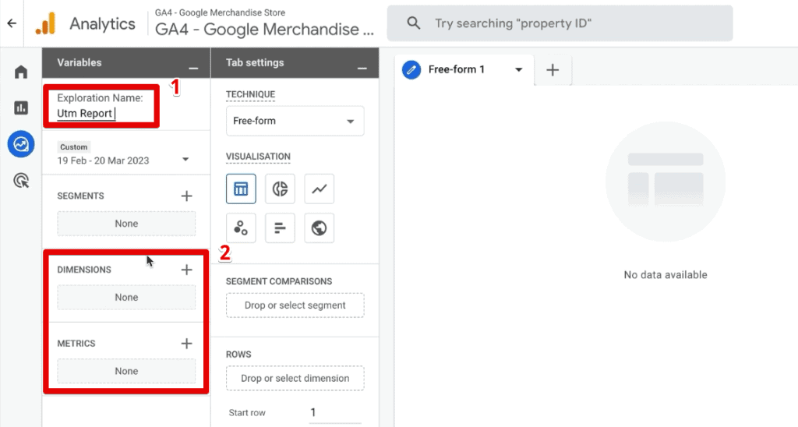Click the SEGMENT COMPARISONS label
Screen dimensions: 798x427
279,281
